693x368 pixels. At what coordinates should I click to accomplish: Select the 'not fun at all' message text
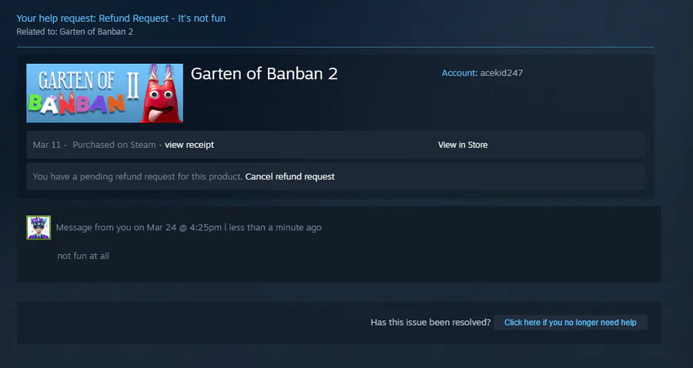(83, 256)
